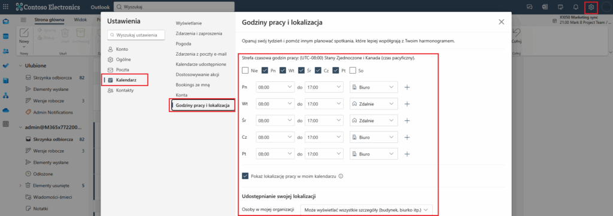Open the Bookings ze mną settings page
The height and width of the screenshot is (216, 613).
click(x=193, y=84)
